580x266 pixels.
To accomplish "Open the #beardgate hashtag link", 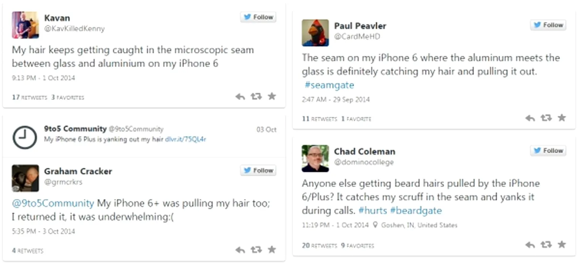I will pos(416,211).
